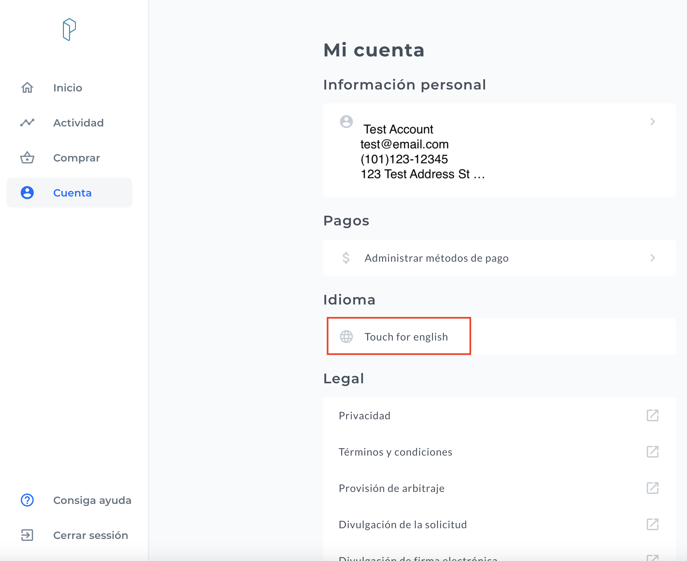The height and width of the screenshot is (561, 687).
Task: Click the activity graph icon
Action: click(27, 123)
